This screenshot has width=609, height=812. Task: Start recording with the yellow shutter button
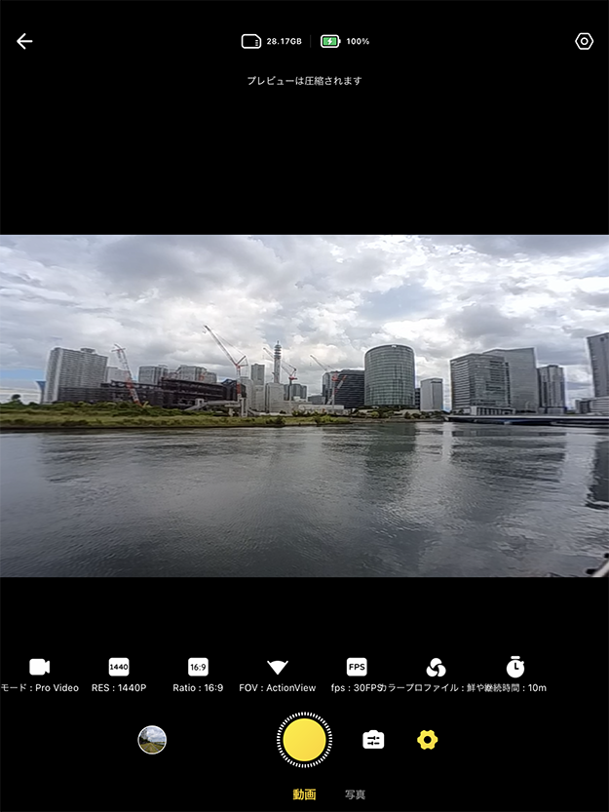(304, 740)
